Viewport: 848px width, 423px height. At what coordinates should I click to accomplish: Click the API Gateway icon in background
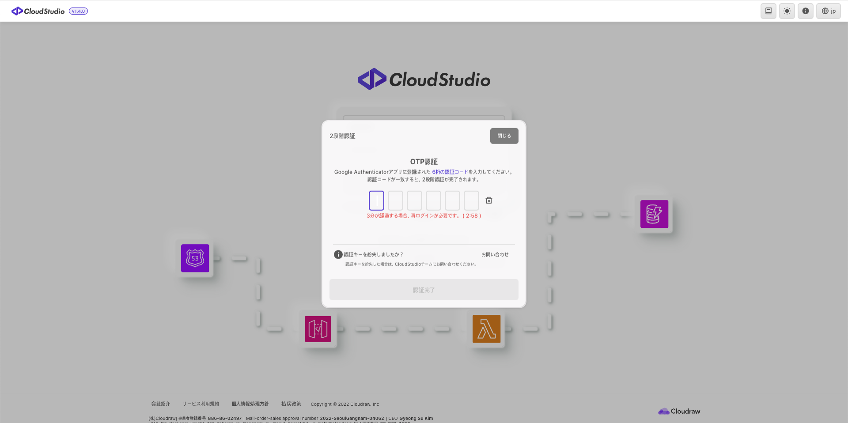pyautogui.click(x=318, y=329)
